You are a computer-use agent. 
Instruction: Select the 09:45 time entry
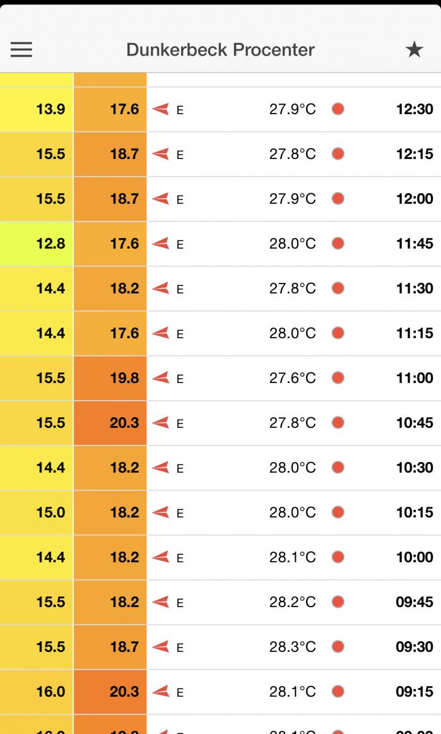(x=415, y=602)
